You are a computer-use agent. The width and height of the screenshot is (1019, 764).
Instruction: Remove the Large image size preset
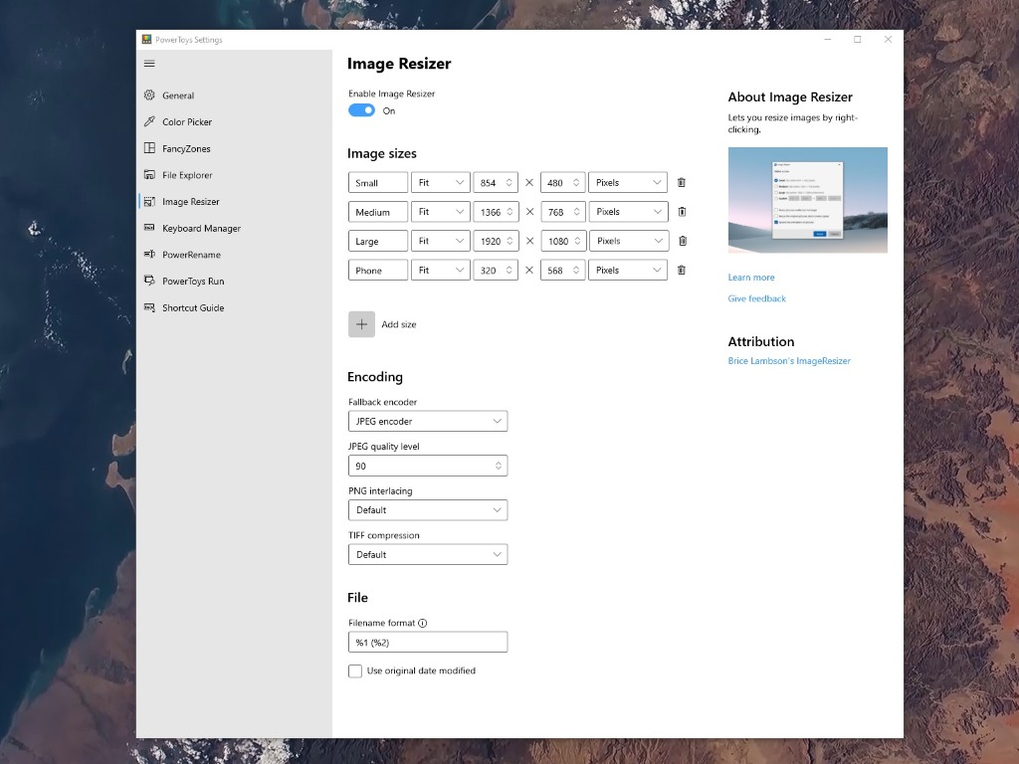(682, 241)
